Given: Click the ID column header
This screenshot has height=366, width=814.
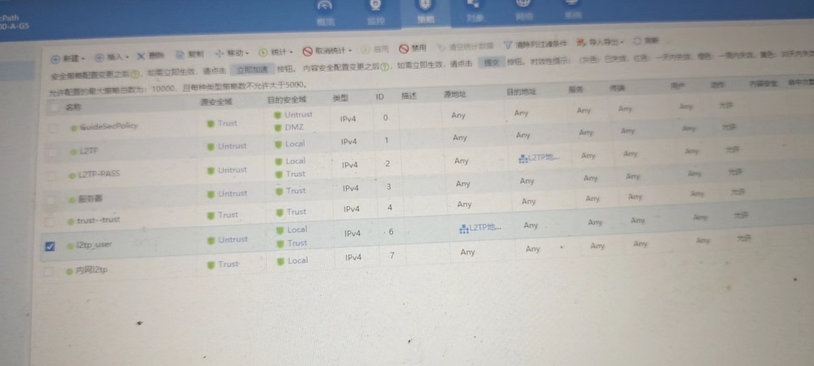Looking at the screenshot, I should [x=379, y=97].
